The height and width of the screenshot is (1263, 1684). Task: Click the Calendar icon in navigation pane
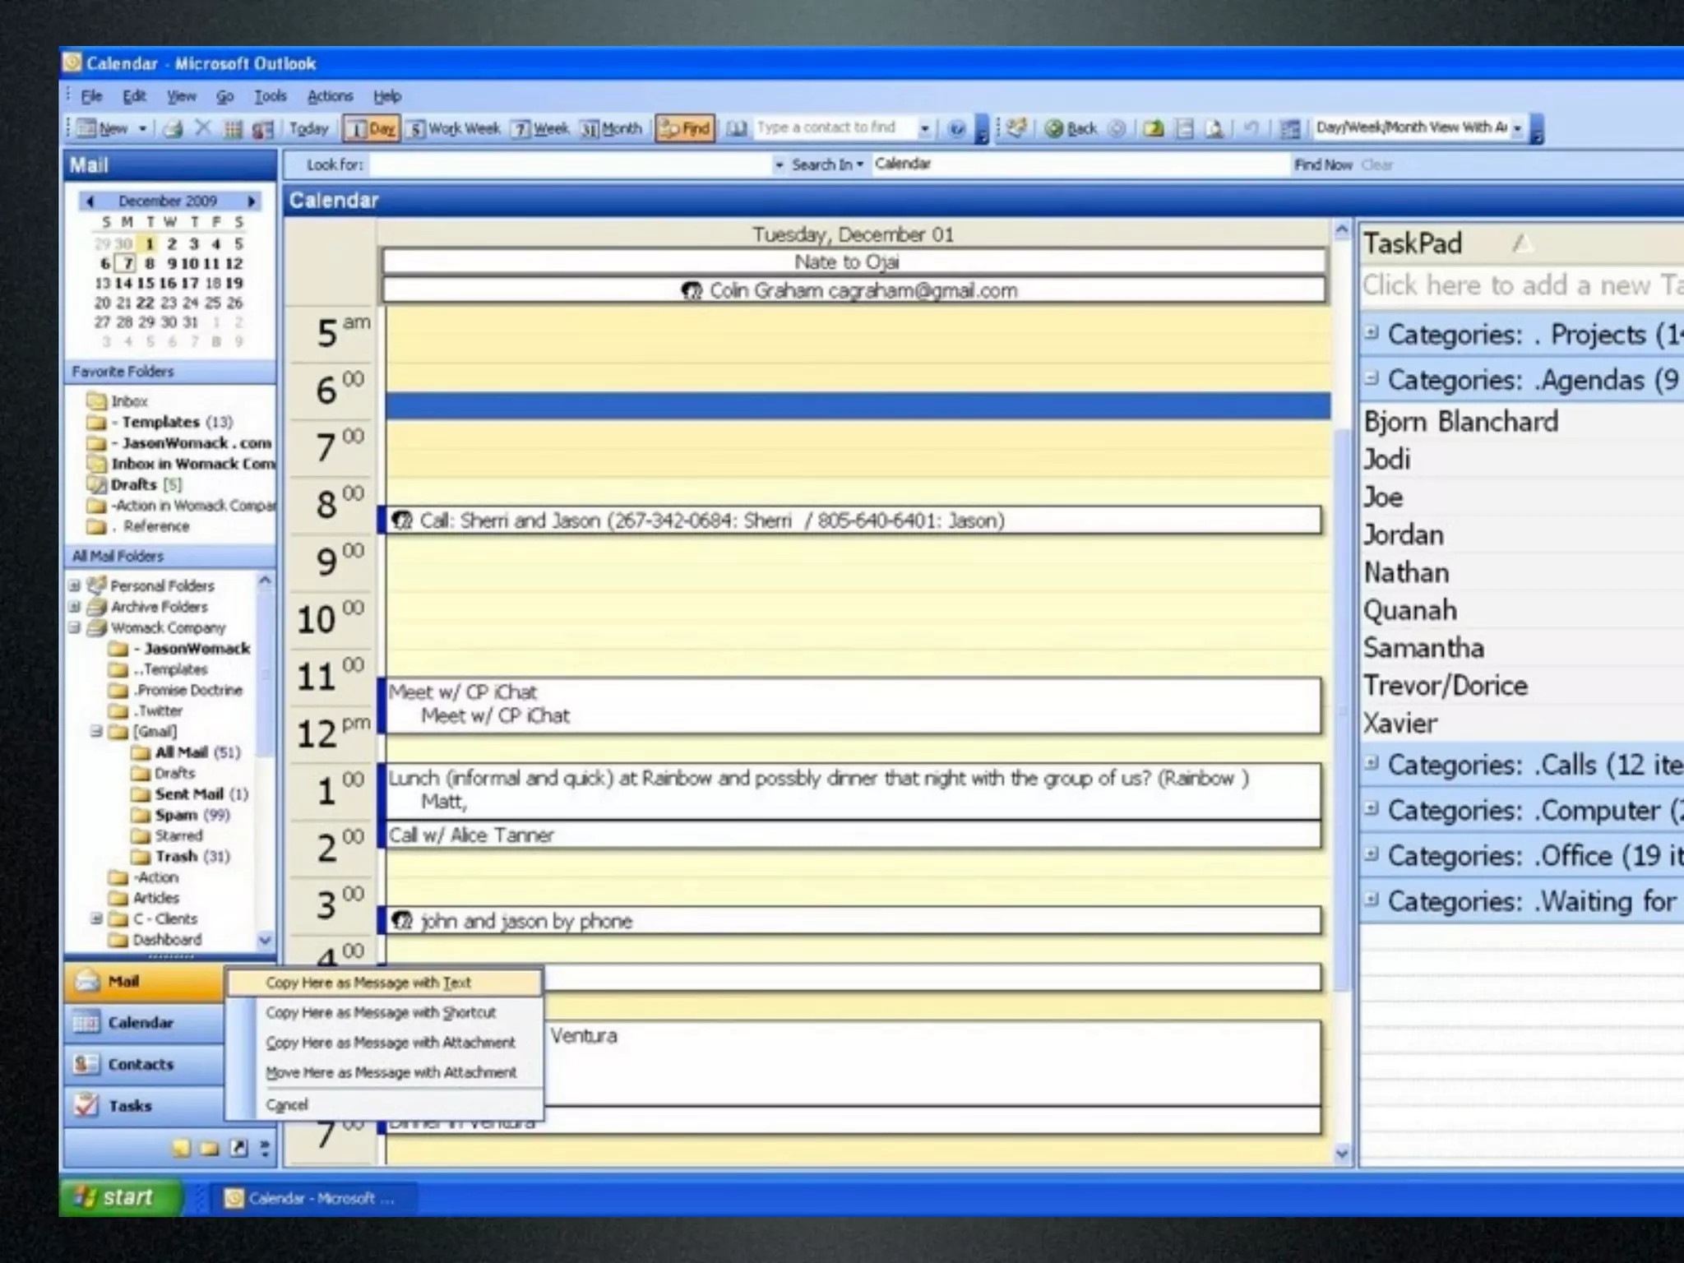(86, 1023)
